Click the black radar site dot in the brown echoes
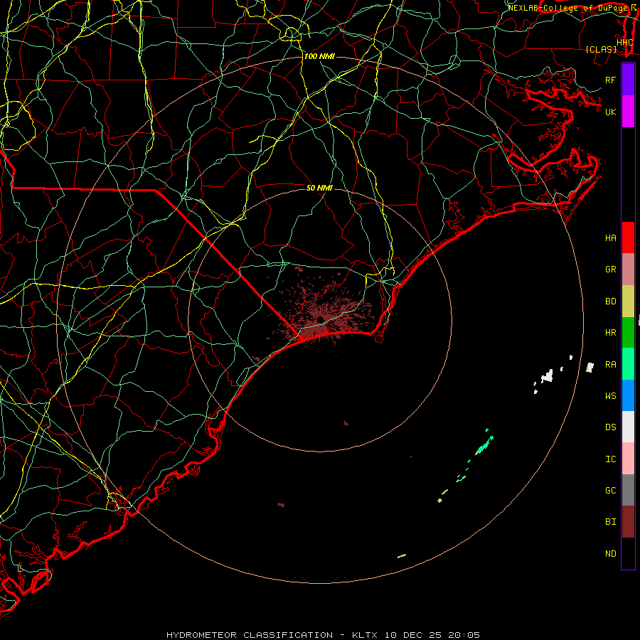This screenshot has width=640, height=640. coord(320,319)
